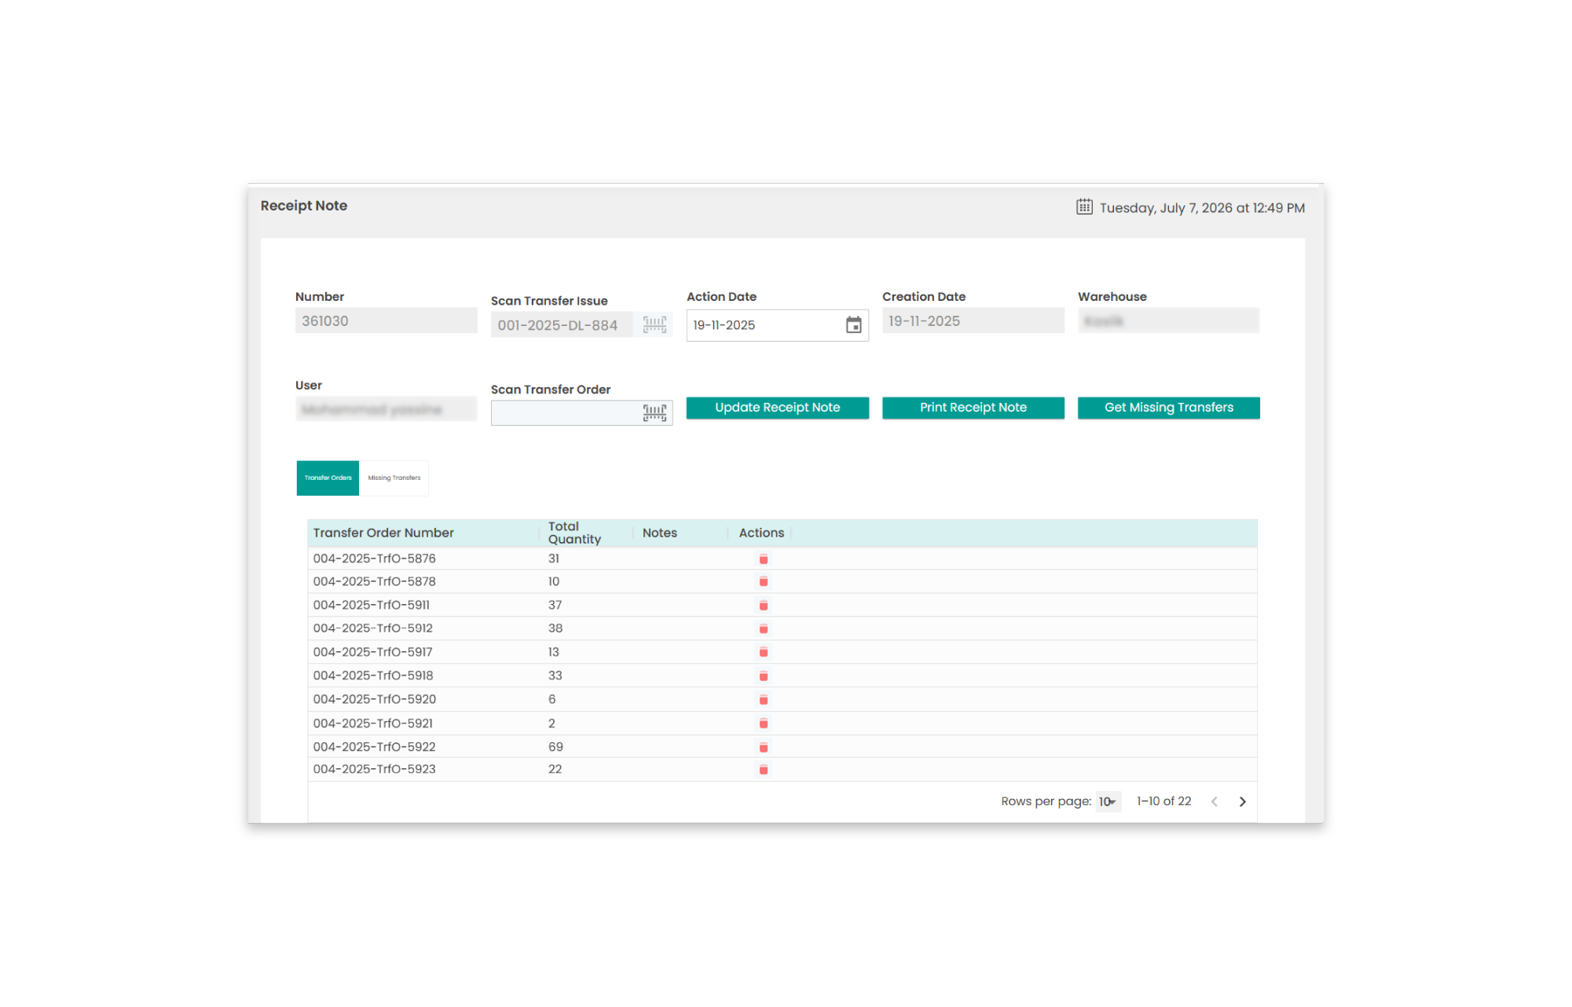Image resolution: width=1572 pixels, height=1007 pixels.
Task: Click quantity 38 in the table
Action: 555,628
